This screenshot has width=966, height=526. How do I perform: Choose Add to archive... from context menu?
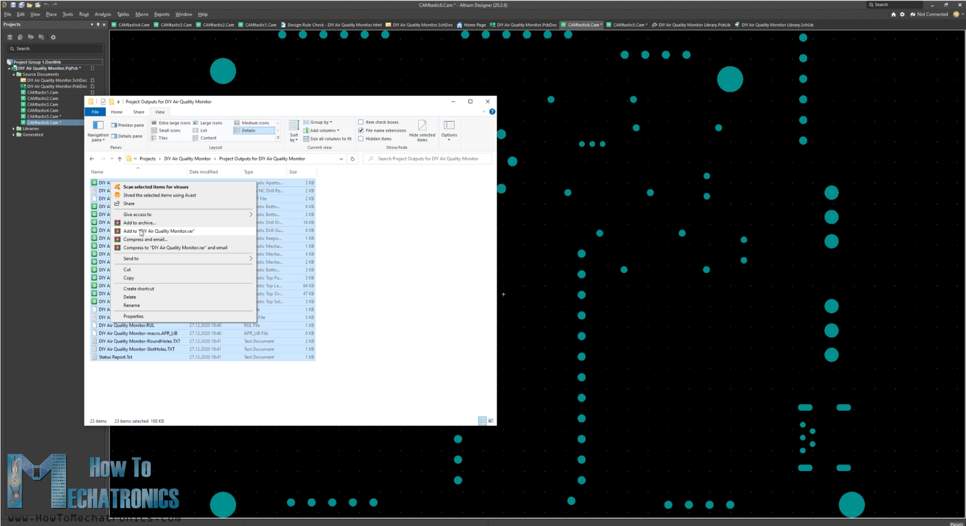tap(139, 223)
